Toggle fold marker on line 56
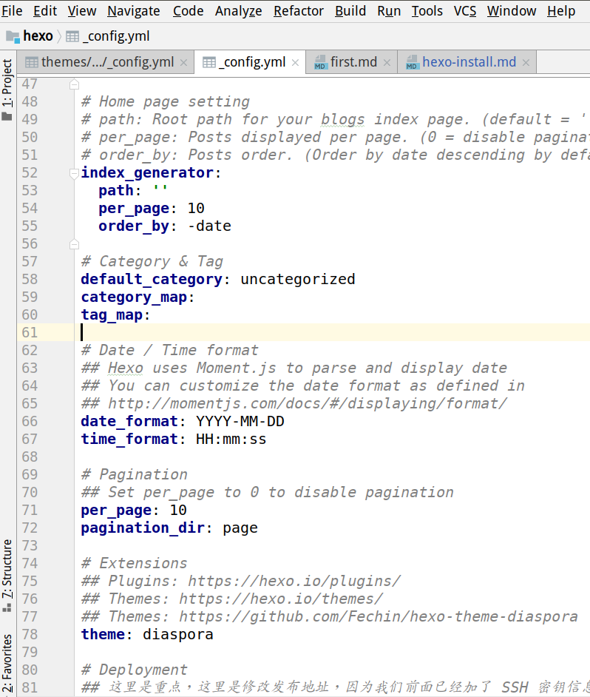The image size is (590, 697). coord(74,243)
